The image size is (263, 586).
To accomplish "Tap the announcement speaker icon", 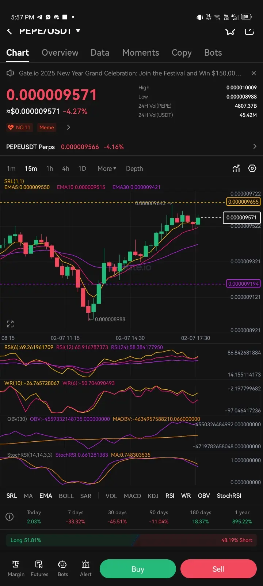I will [10, 73].
